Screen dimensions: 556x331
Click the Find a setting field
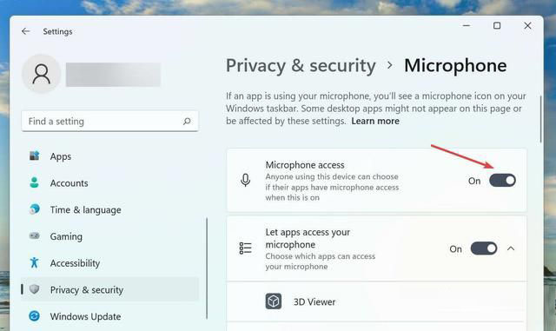[110, 122]
